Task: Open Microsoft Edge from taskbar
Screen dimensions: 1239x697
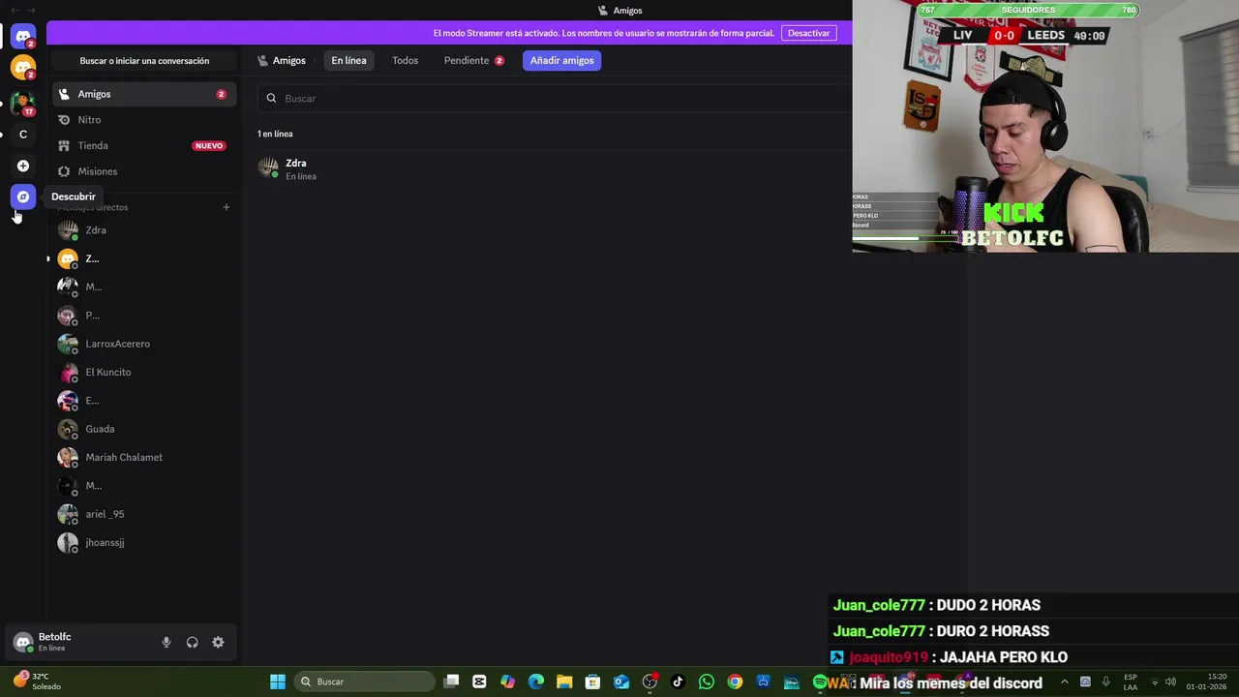Action: (x=536, y=682)
